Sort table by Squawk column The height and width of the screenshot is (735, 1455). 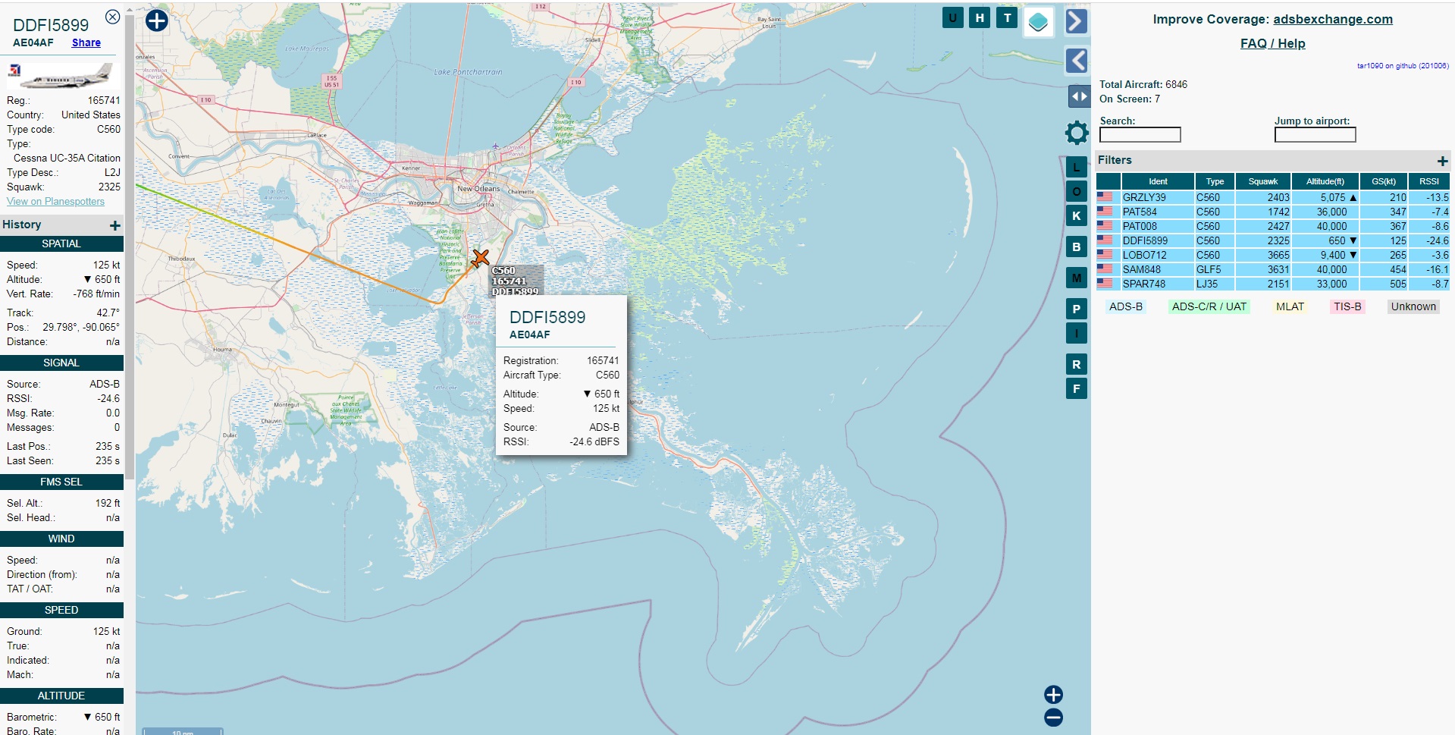(x=1263, y=181)
